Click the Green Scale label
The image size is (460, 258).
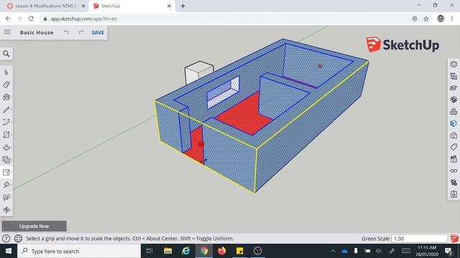click(x=375, y=239)
